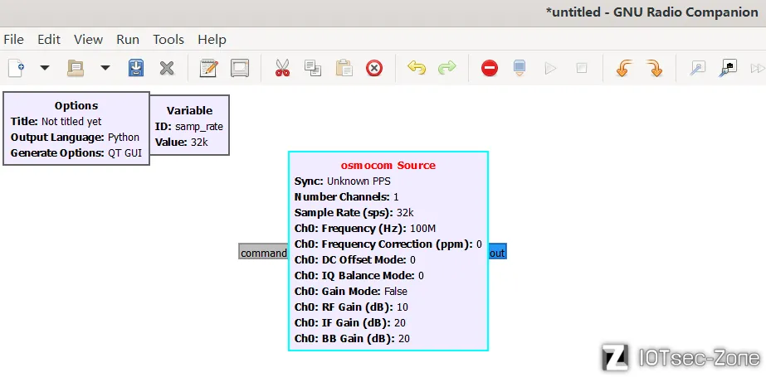
Task: Click the blue out output port
Action: click(497, 251)
